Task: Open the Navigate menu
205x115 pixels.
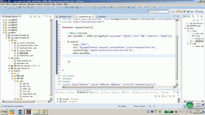Action: click(x=31, y=4)
